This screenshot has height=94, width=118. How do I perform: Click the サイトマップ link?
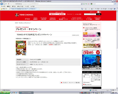[x=70, y=14]
